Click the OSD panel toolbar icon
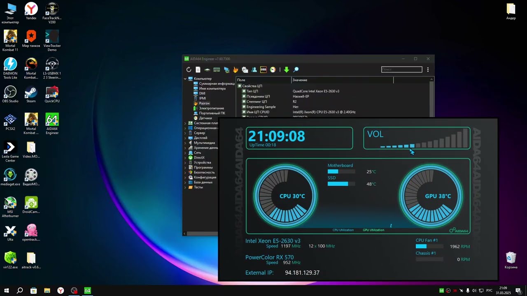527x296 pixels. (x=263, y=70)
